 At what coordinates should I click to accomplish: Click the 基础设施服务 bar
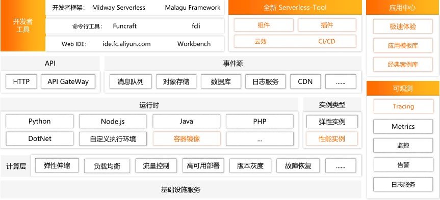180,190
